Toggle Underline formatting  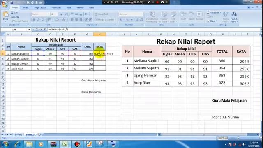(42, 20)
